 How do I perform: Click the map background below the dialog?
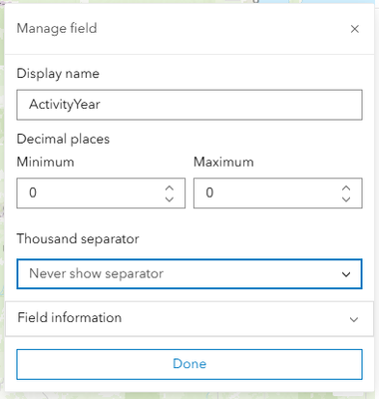pos(189,396)
